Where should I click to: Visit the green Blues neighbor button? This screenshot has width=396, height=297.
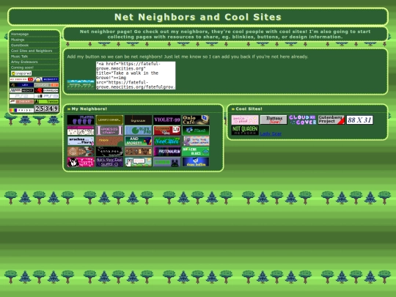pyautogui.click(x=196, y=152)
